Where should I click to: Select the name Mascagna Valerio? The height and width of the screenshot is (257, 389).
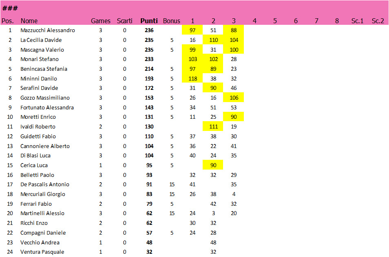[x=42, y=50]
